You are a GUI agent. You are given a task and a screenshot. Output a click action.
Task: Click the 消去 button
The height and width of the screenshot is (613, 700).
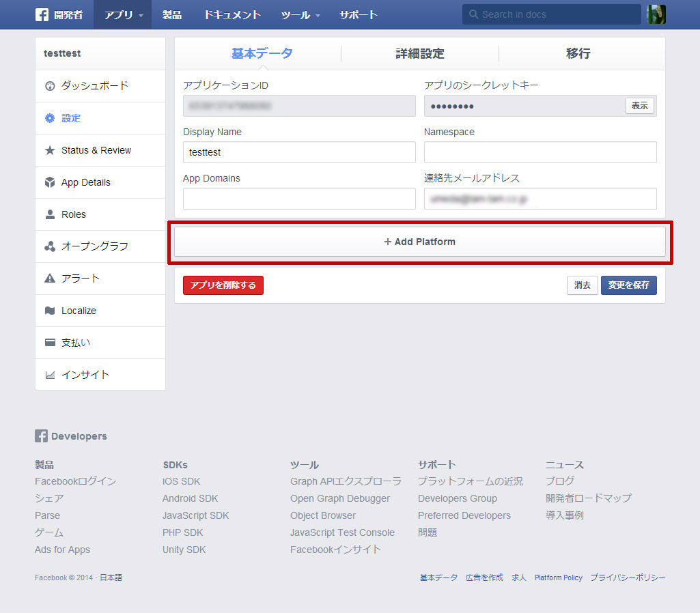click(582, 285)
